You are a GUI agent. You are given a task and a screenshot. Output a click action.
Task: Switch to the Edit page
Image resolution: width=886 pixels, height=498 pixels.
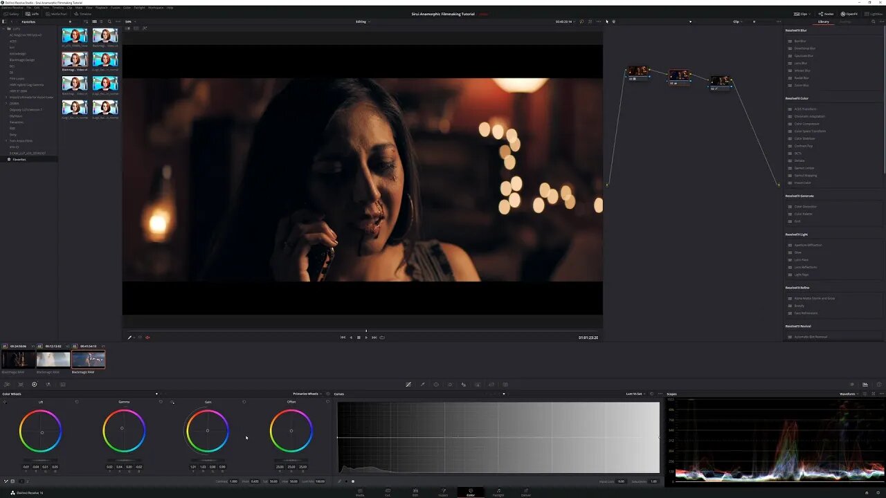415,492
